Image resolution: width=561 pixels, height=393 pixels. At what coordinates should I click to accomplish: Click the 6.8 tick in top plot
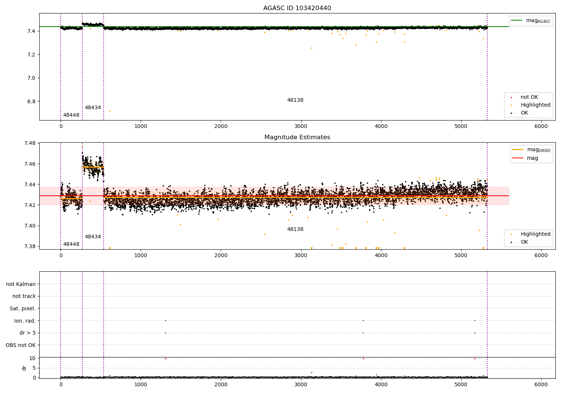[x=31, y=102]
